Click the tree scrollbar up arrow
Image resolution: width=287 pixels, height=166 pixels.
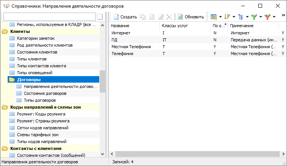103,25
